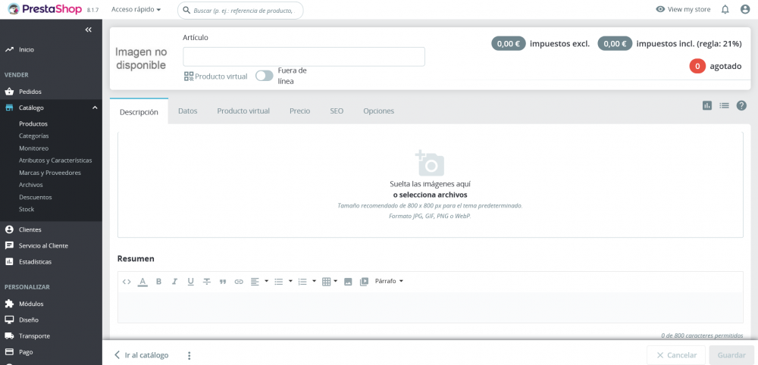Screen dimensions: 758x365
Task: Switch to the Producto virtual tab
Action: (243, 111)
